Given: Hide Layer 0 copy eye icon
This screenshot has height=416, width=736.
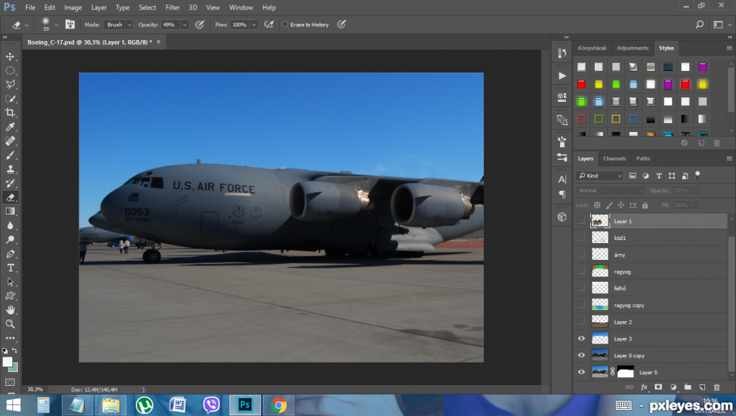Looking at the screenshot, I should 581,356.
